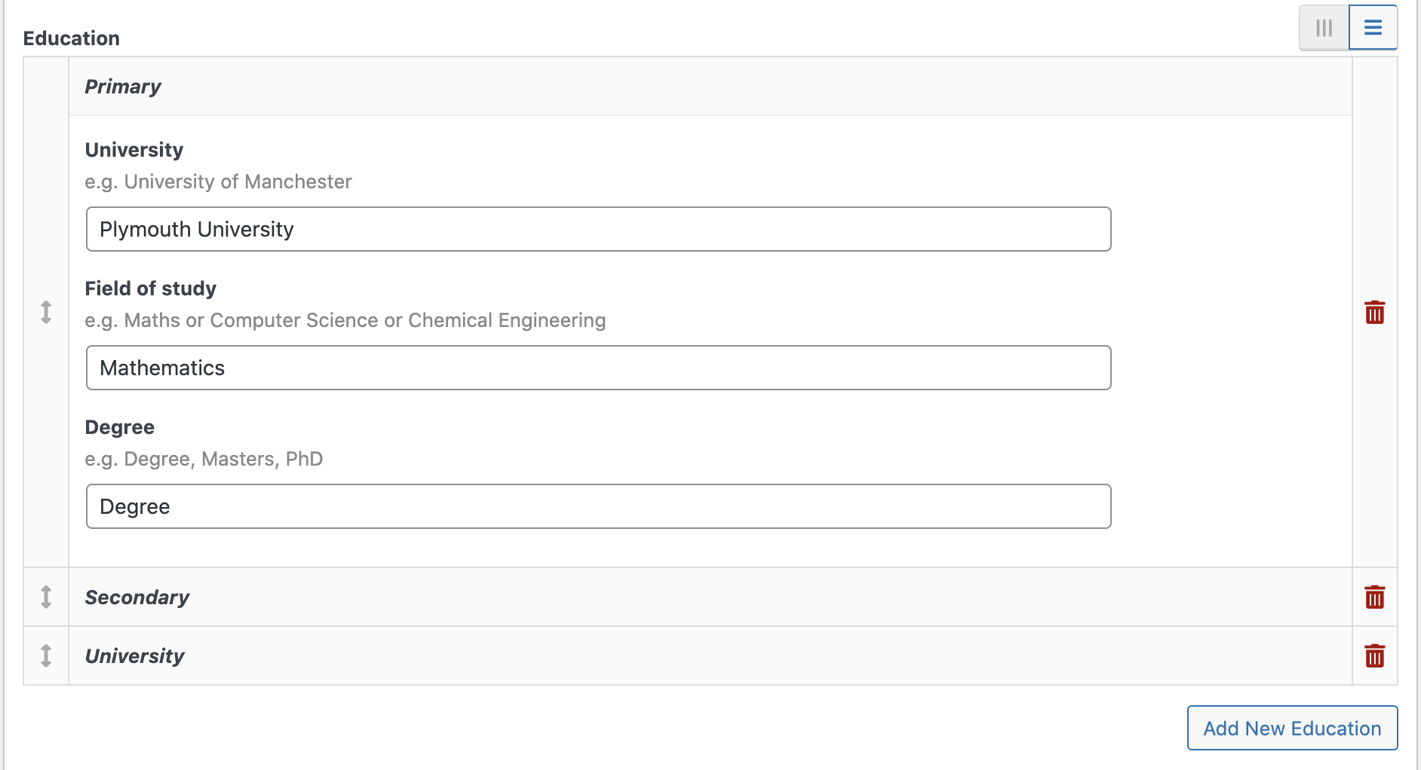Image resolution: width=1421 pixels, height=770 pixels.
Task: Expand the Secondary education section
Action: pyautogui.click(x=710, y=597)
